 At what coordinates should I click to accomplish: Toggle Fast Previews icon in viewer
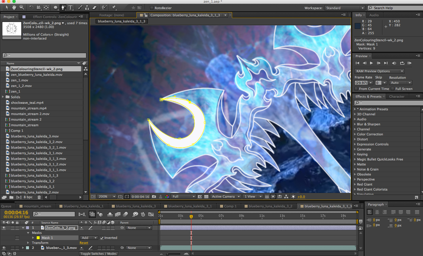click(273, 196)
